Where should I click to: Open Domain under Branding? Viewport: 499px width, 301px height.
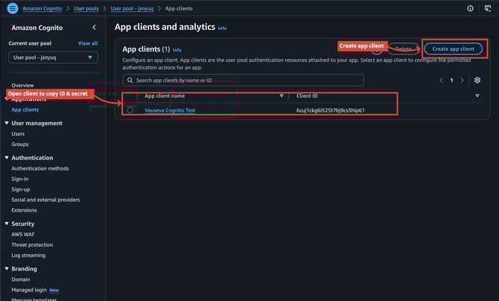[x=21, y=279]
